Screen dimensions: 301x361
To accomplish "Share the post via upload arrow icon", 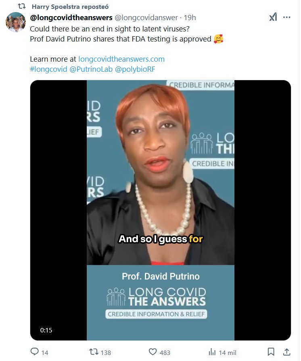I will click(286, 352).
